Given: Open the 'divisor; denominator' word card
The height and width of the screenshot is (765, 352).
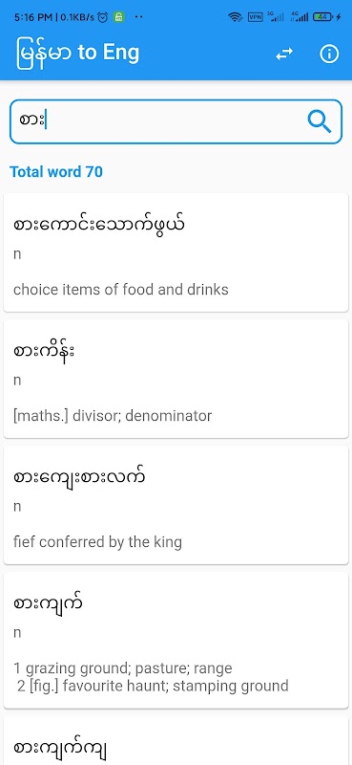Looking at the screenshot, I should (x=176, y=379).
